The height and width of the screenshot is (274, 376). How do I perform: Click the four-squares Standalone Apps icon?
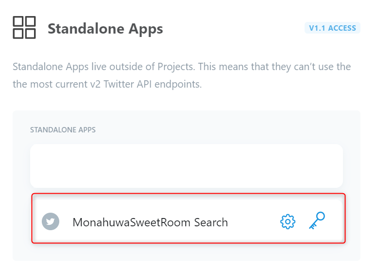tap(24, 27)
